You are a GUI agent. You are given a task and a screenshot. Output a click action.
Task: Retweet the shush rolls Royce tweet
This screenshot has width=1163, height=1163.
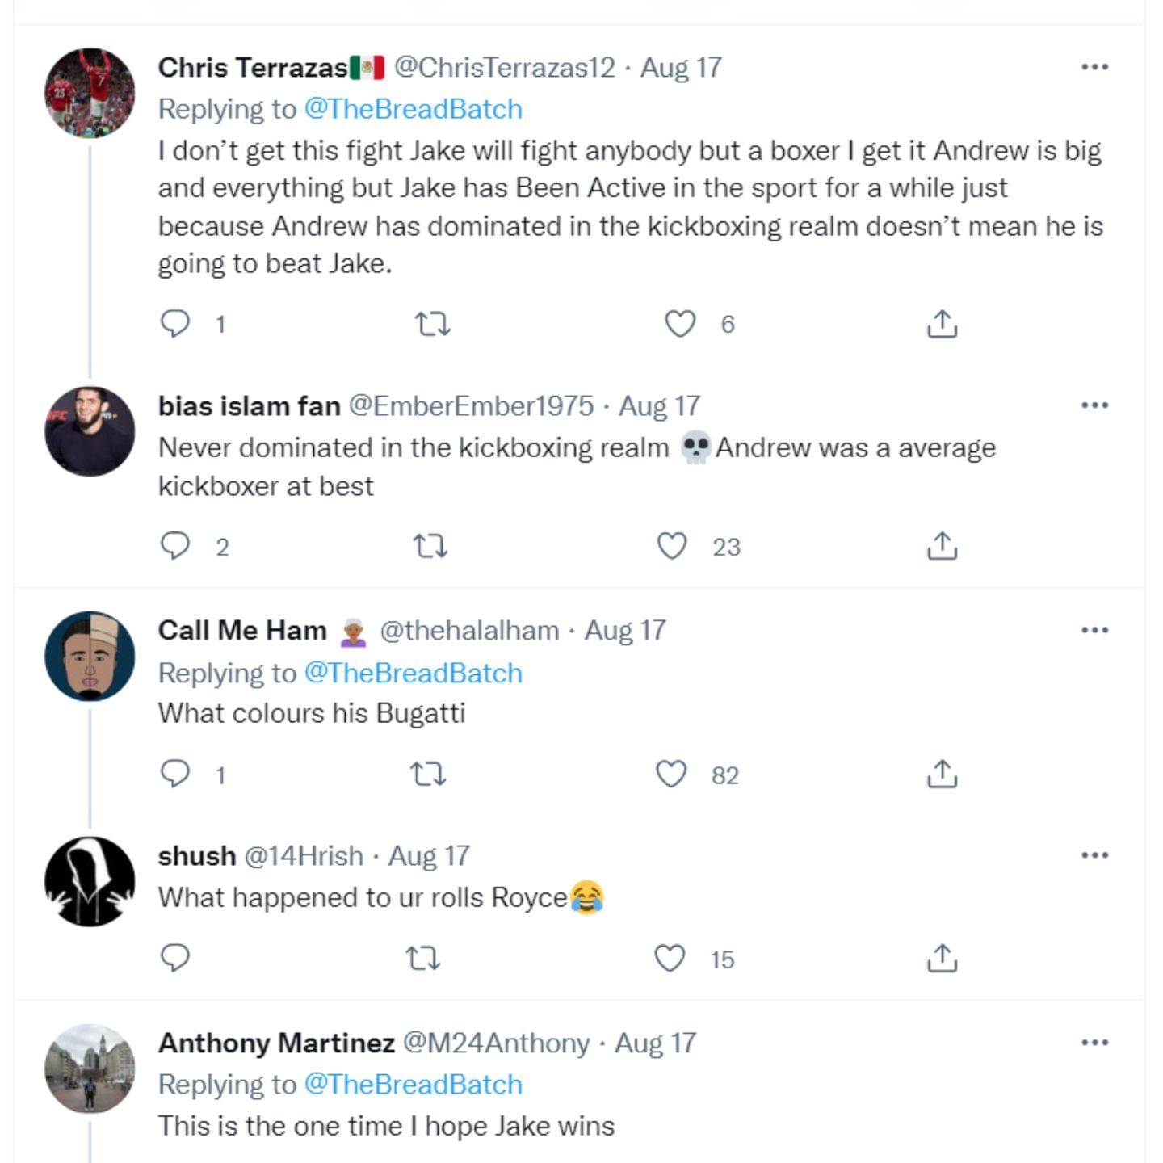coord(422,959)
